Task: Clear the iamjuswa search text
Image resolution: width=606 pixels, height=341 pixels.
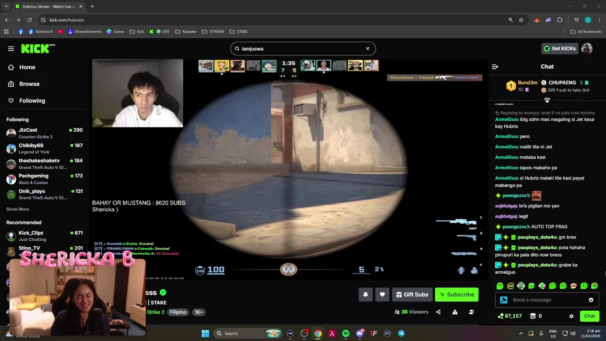Action: coord(367,48)
